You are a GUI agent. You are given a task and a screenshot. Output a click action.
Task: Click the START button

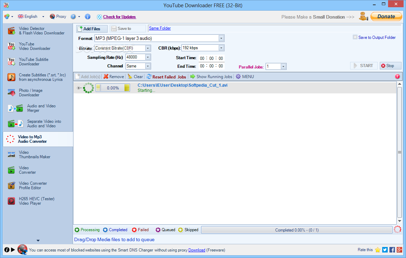pos(364,66)
